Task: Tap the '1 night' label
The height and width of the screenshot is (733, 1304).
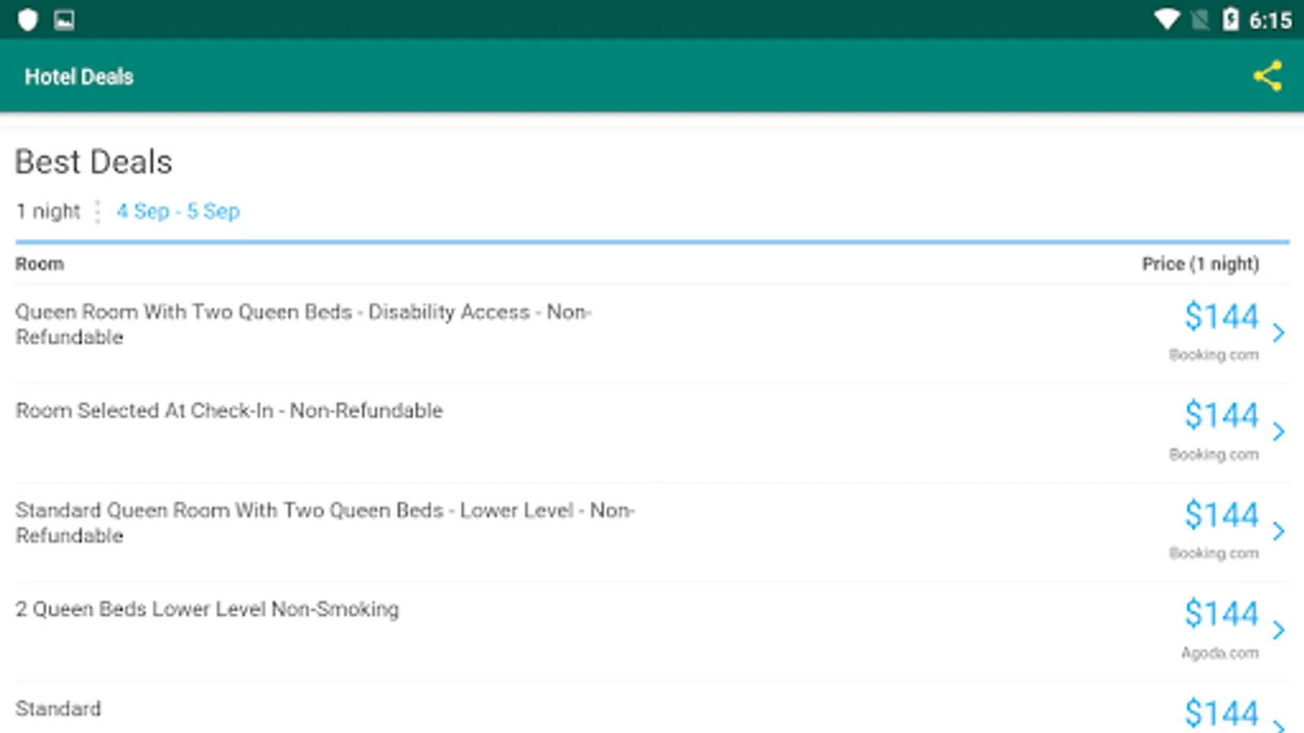Action: 49,212
